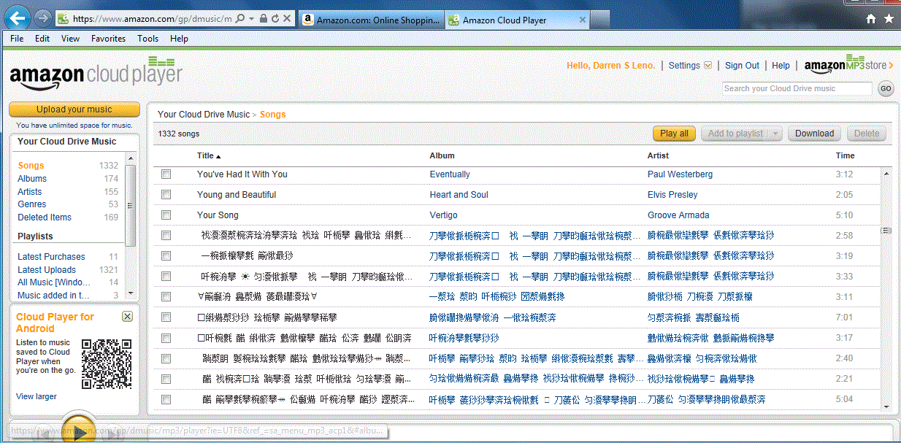Click the Delete button
Screen dimensions: 901x443
point(867,134)
